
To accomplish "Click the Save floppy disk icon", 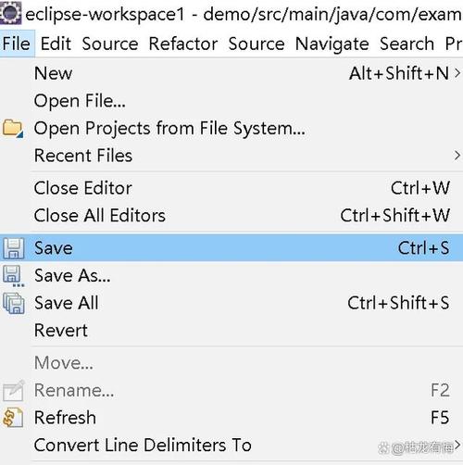I will coord(13,248).
